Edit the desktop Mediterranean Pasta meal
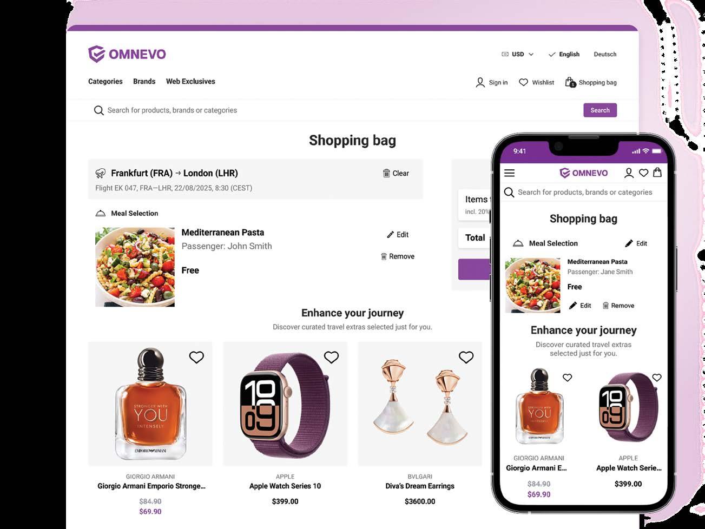The height and width of the screenshot is (529, 705). tap(398, 235)
